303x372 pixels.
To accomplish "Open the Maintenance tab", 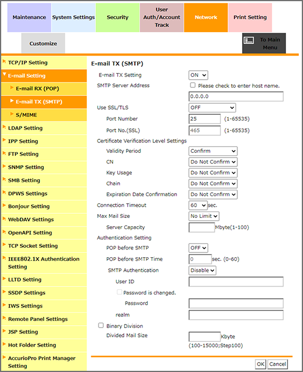I will (x=29, y=18).
